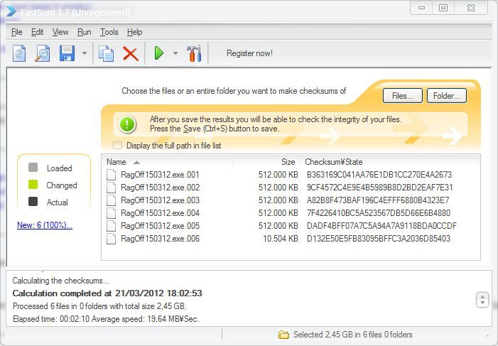Click the gray Loaded legend swatch
This screenshot has height=346, width=498.
33,168
